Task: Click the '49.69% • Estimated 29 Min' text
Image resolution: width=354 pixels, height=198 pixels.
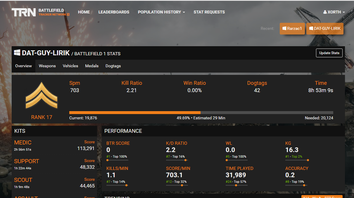Action: [x=201, y=118]
